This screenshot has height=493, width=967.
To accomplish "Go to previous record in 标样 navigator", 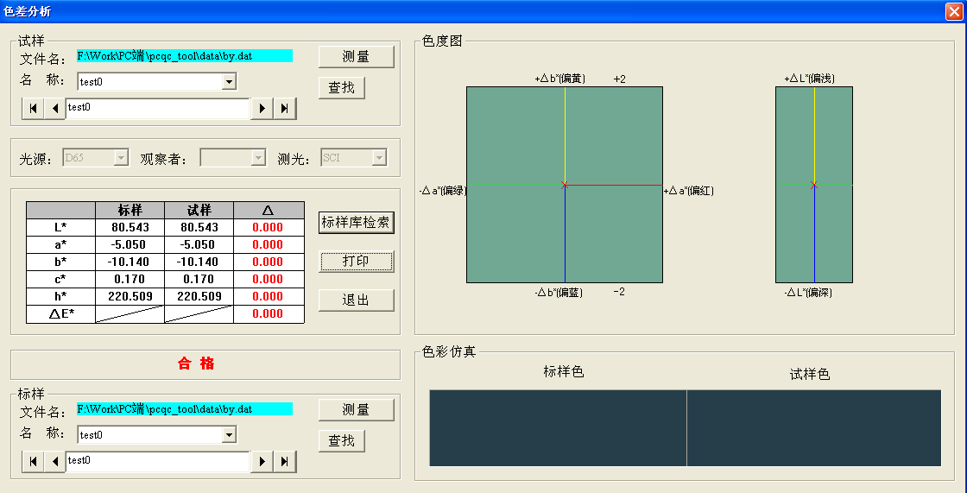I will 55,461.
